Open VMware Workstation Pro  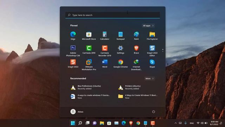coord(89,65)
